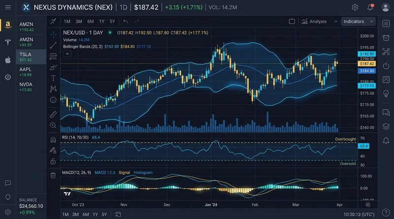Image resolution: width=394 pixels, height=219 pixels.
Task: Click the TradingView logo badge
Action: (x=67, y=193)
